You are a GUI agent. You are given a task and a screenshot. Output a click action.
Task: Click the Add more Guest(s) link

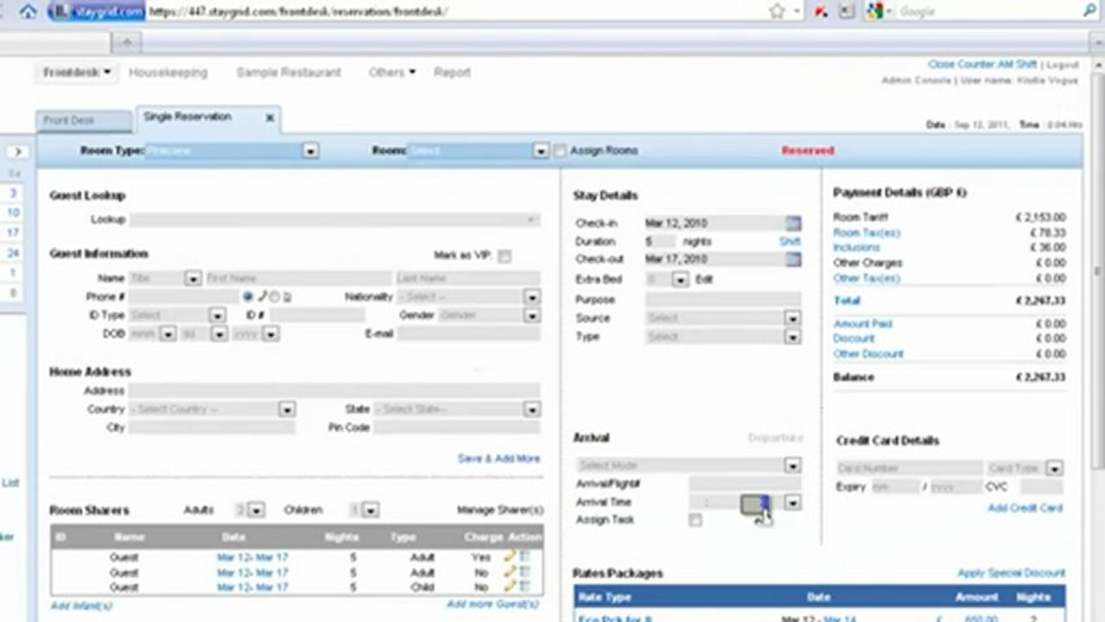pos(492,605)
